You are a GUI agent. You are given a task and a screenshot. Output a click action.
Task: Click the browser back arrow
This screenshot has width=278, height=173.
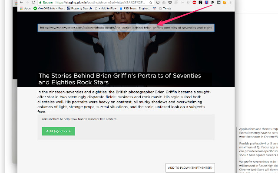click(x=20, y=2)
